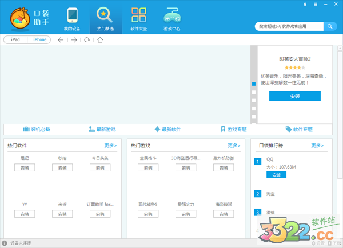Click the home icon in navigation bar
This screenshot has height=248, width=343.
pyautogui.click(x=100, y=40)
